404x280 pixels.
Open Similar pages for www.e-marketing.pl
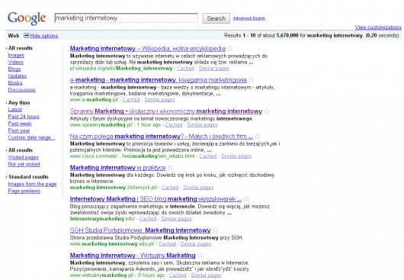tap(160, 100)
